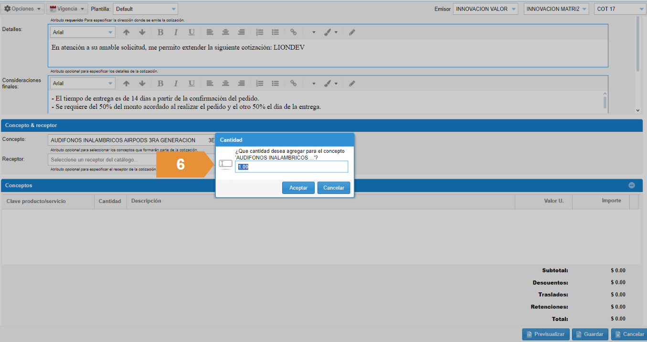Open the COT 17 series dropdown
Image resolution: width=647 pixels, height=342 pixels.
(620, 9)
